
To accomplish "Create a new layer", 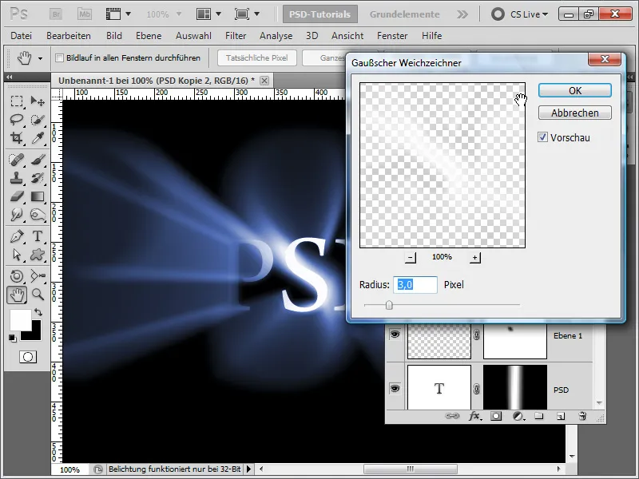I will point(561,416).
